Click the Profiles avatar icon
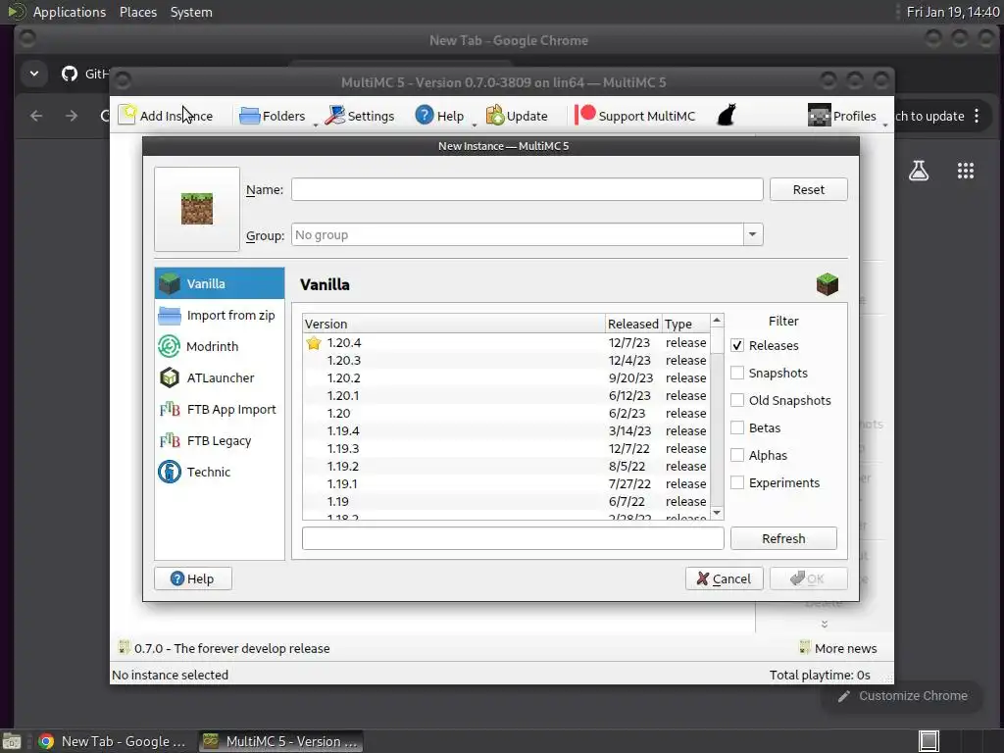This screenshot has width=1004, height=753. [x=819, y=116]
